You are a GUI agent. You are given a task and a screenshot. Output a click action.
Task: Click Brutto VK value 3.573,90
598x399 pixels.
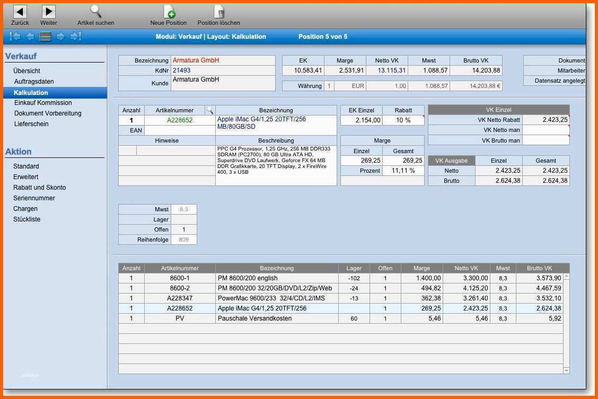click(x=539, y=278)
